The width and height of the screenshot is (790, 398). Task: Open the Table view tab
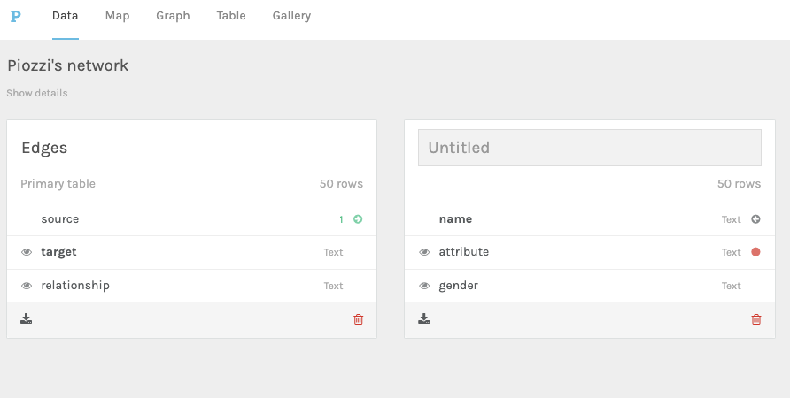pyautogui.click(x=231, y=16)
